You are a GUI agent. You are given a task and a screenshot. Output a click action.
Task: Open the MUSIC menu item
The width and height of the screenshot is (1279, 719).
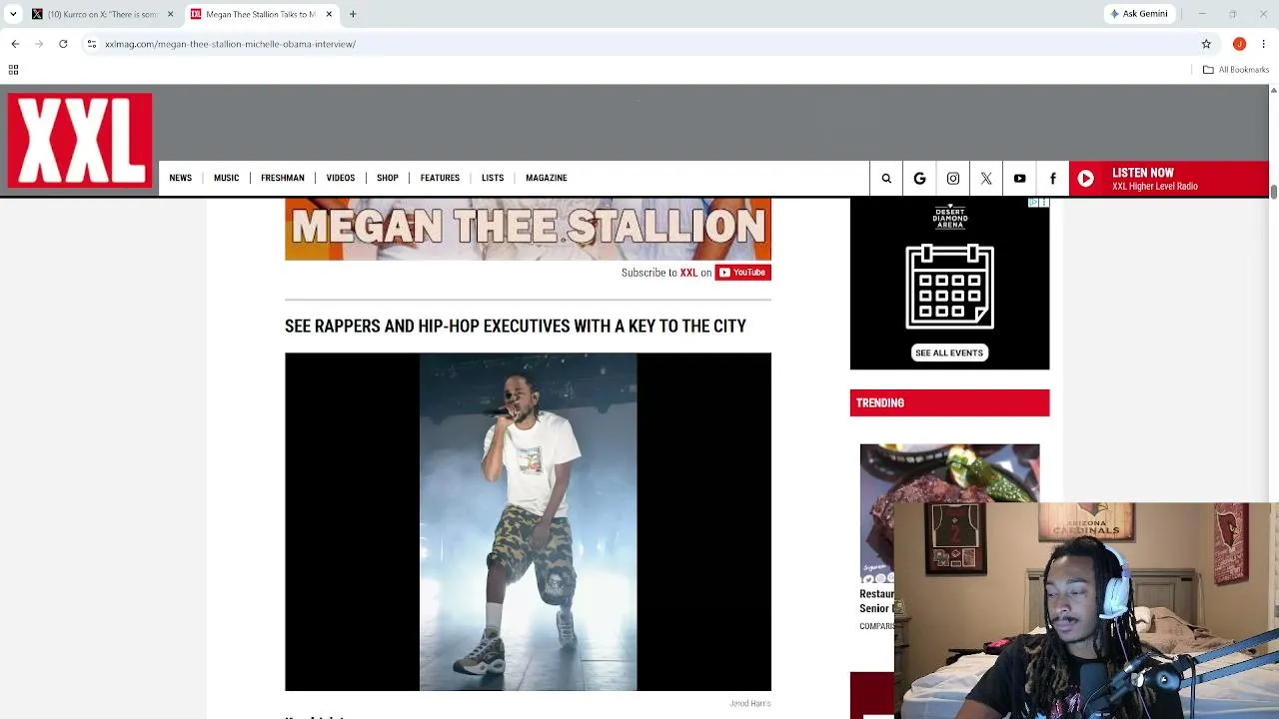click(226, 178)
